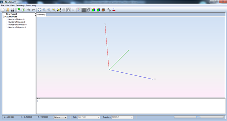Toggle the wireframe cube view button
Screen dimensions: 227x121
[x=89, y=10]
